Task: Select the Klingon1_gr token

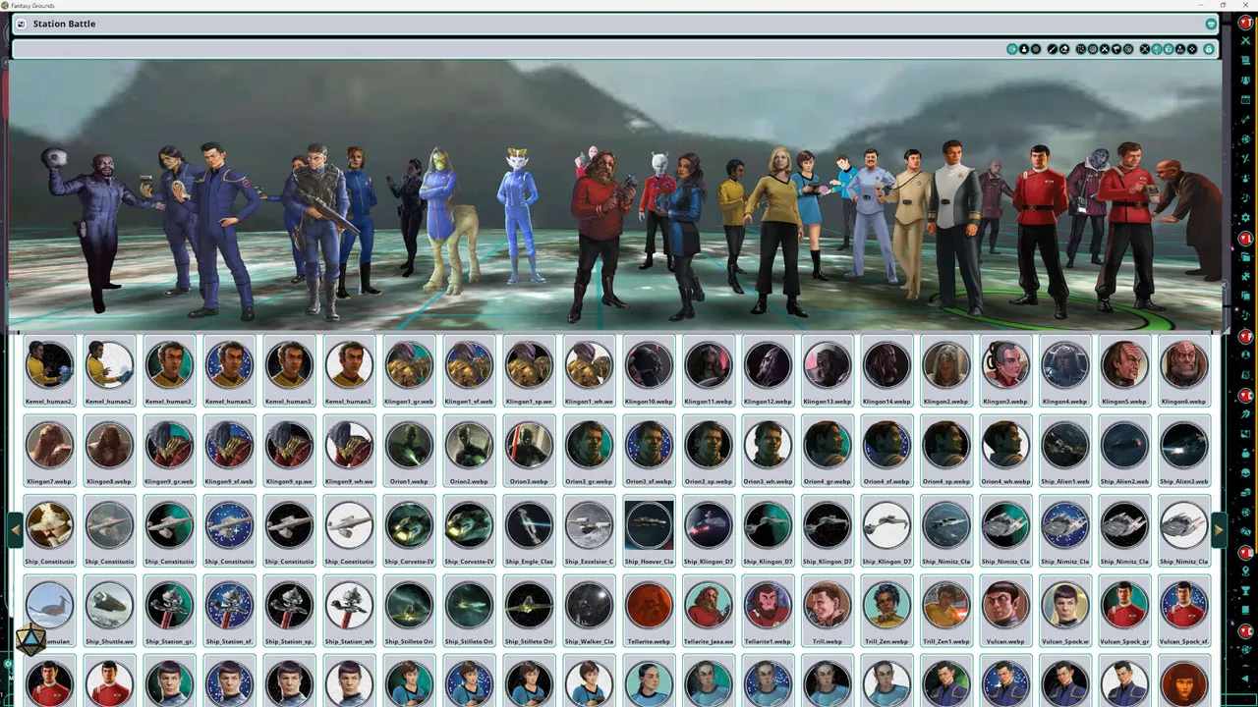Action: pos(409,371)
